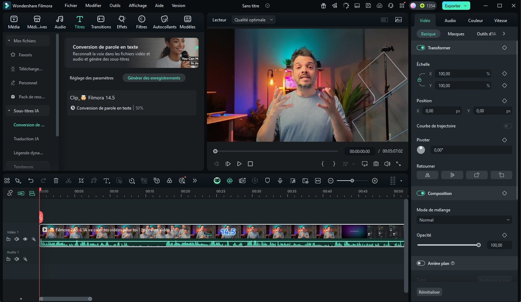Image resolution: width=521 pixels, height=302 pixels.
Task: Toggle the scale aspect ratio lock
Action: click(x=419, y=80)
